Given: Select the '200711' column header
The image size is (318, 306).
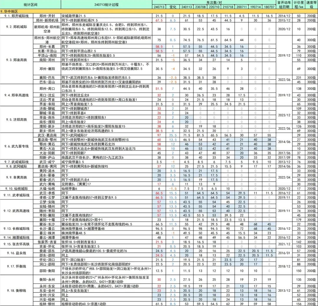Looking at the screenshot, I should 241,7.
